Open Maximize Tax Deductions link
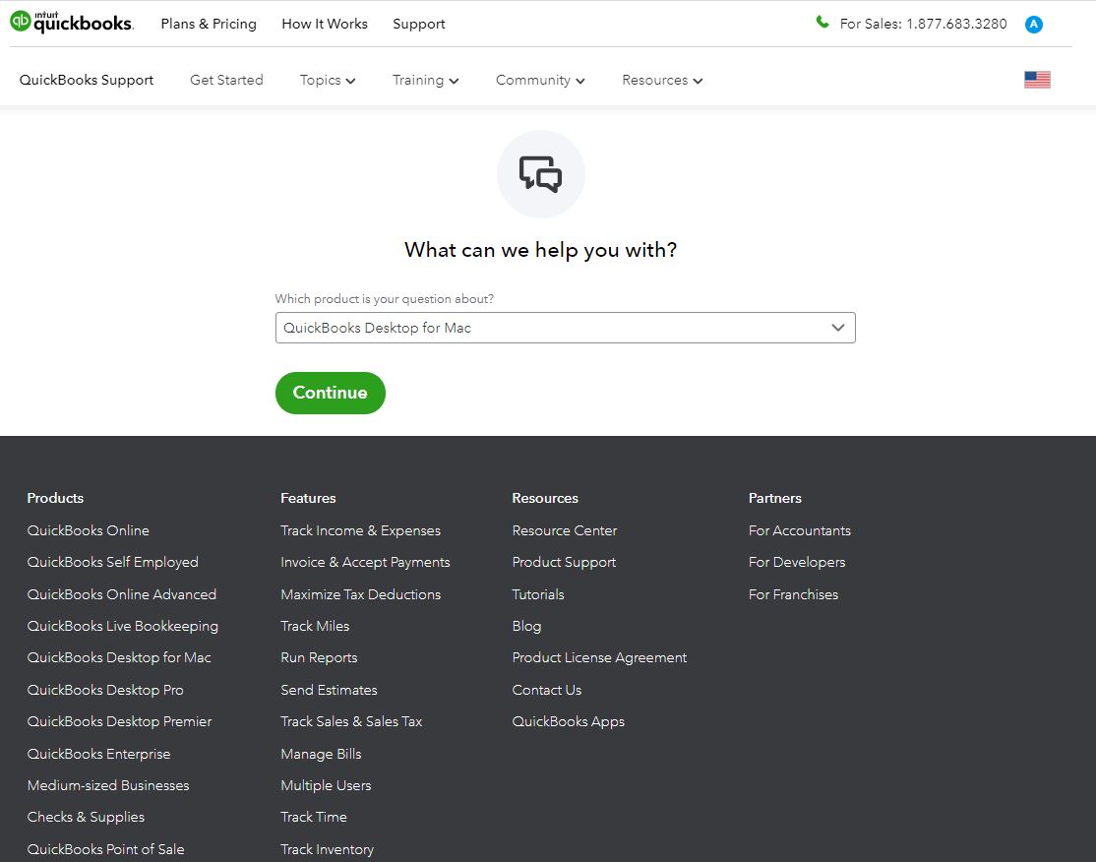The image size is (1096, 862). click(361, 594)
